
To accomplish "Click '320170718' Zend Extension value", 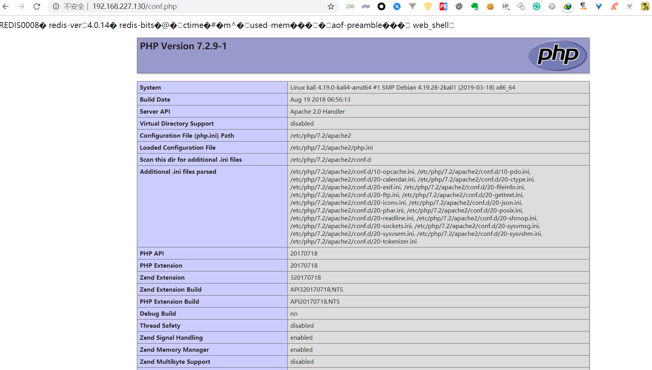I will pos(306,278).
